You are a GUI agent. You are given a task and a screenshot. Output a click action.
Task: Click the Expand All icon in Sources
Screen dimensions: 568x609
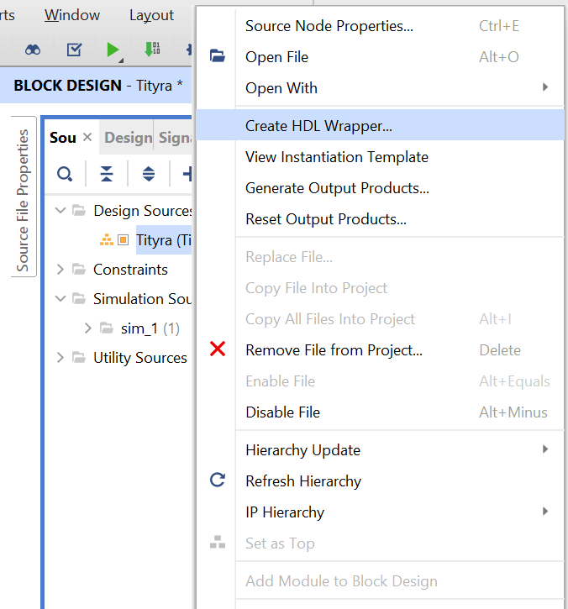click(149, 174)
